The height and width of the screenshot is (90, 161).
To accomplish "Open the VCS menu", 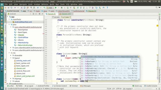I will [x=68, y=4].
